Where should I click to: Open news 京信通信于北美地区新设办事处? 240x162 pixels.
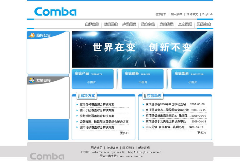pos(166,121)
